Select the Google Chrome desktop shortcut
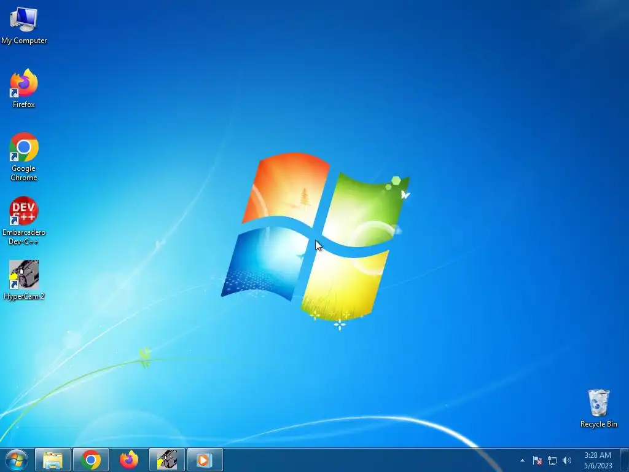Screen dimensions: 629x472 pos(24,157)
